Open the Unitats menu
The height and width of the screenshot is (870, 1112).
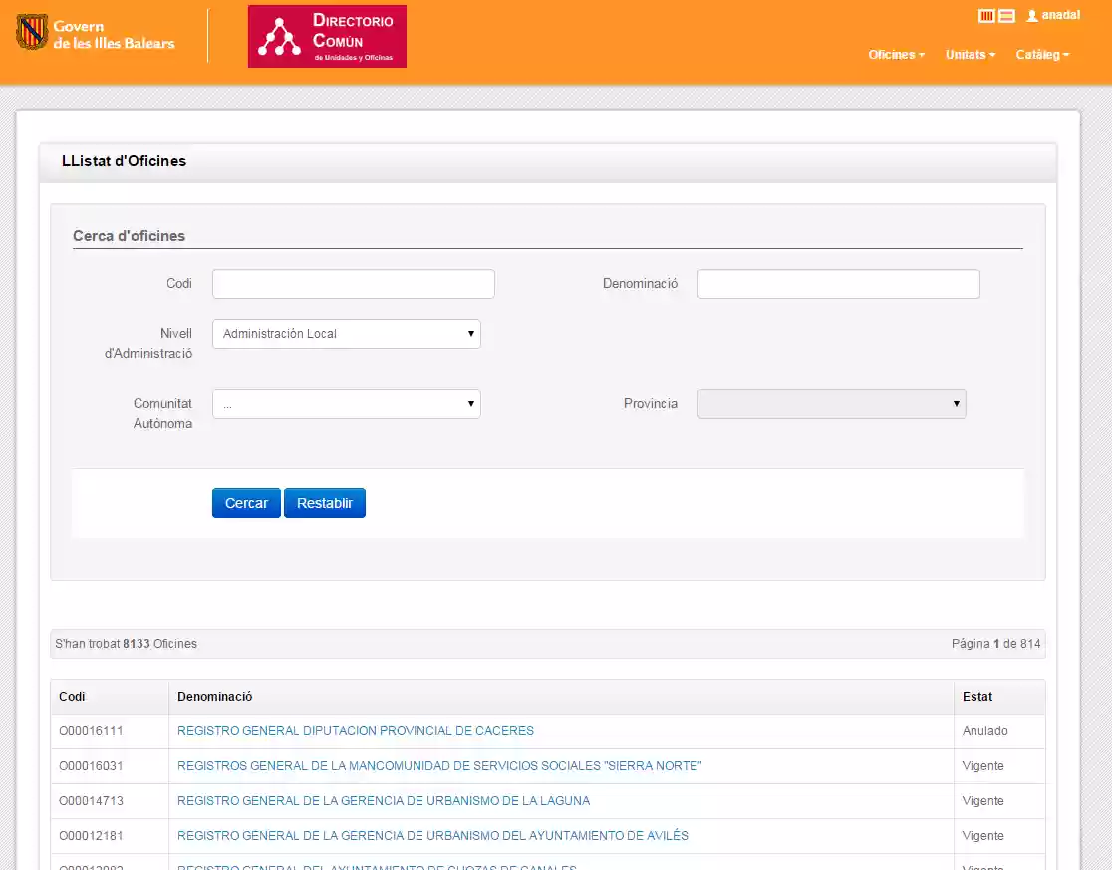(965, 55)
